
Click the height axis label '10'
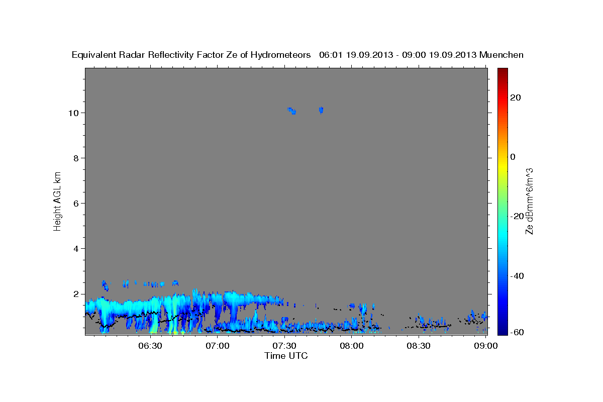coord(74,113)
